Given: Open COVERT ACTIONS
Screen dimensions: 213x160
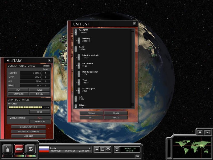Looking at the screenshot, I should click(x=28, y=127).
